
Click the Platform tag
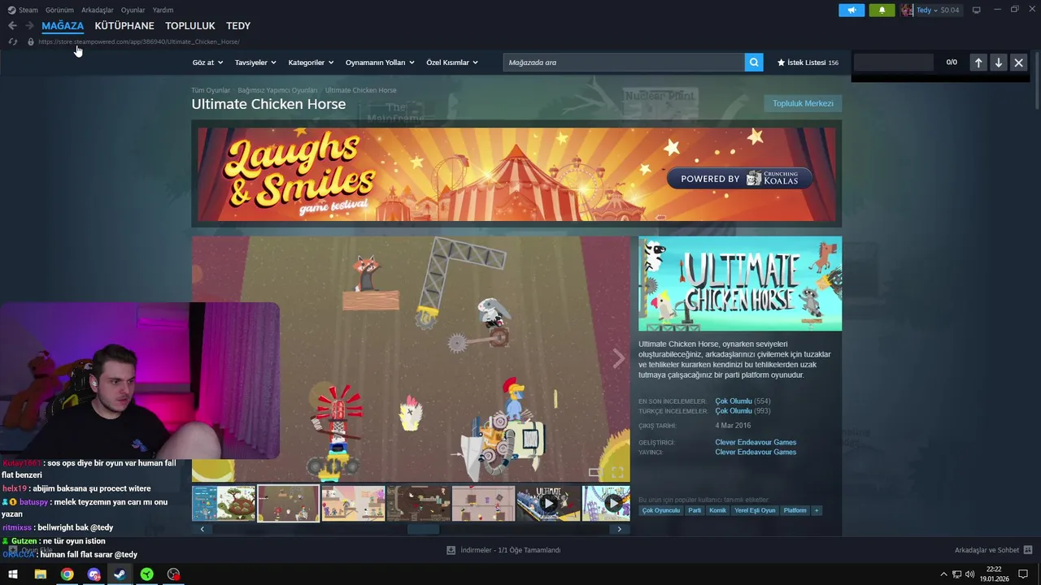[795, 510]
